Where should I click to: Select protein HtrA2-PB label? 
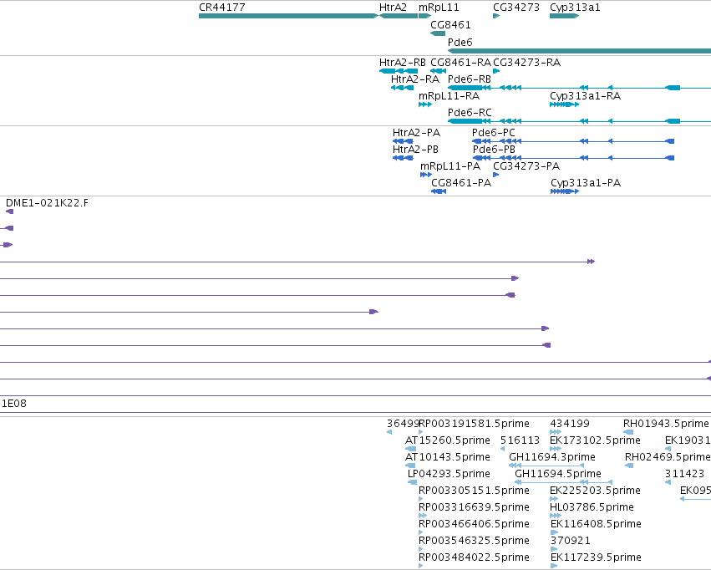click(416, 150)
